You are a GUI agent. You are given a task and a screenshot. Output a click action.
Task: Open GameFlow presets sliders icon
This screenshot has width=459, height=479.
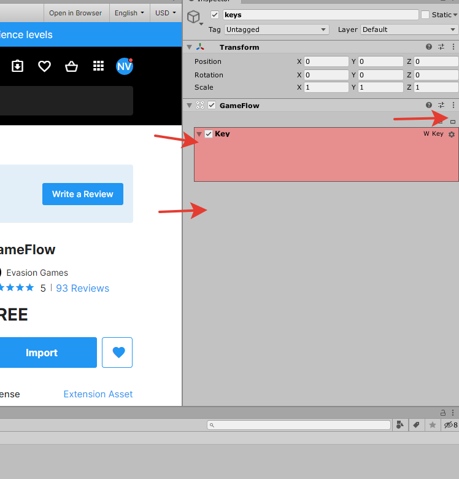coord(441,105)
